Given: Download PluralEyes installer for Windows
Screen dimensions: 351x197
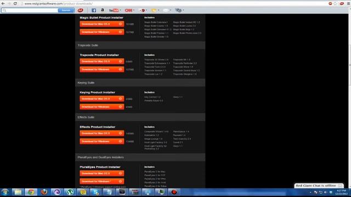Looking at the screenshot, I should pos(102,181).
